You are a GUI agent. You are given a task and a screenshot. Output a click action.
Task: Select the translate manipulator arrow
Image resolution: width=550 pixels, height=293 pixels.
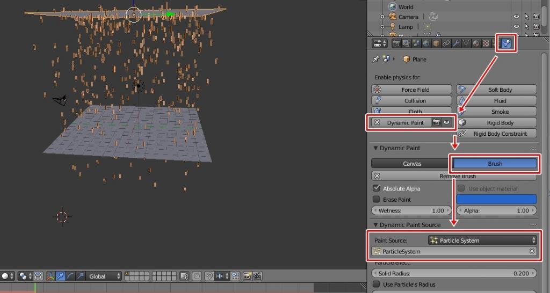[x=60, y=276]
